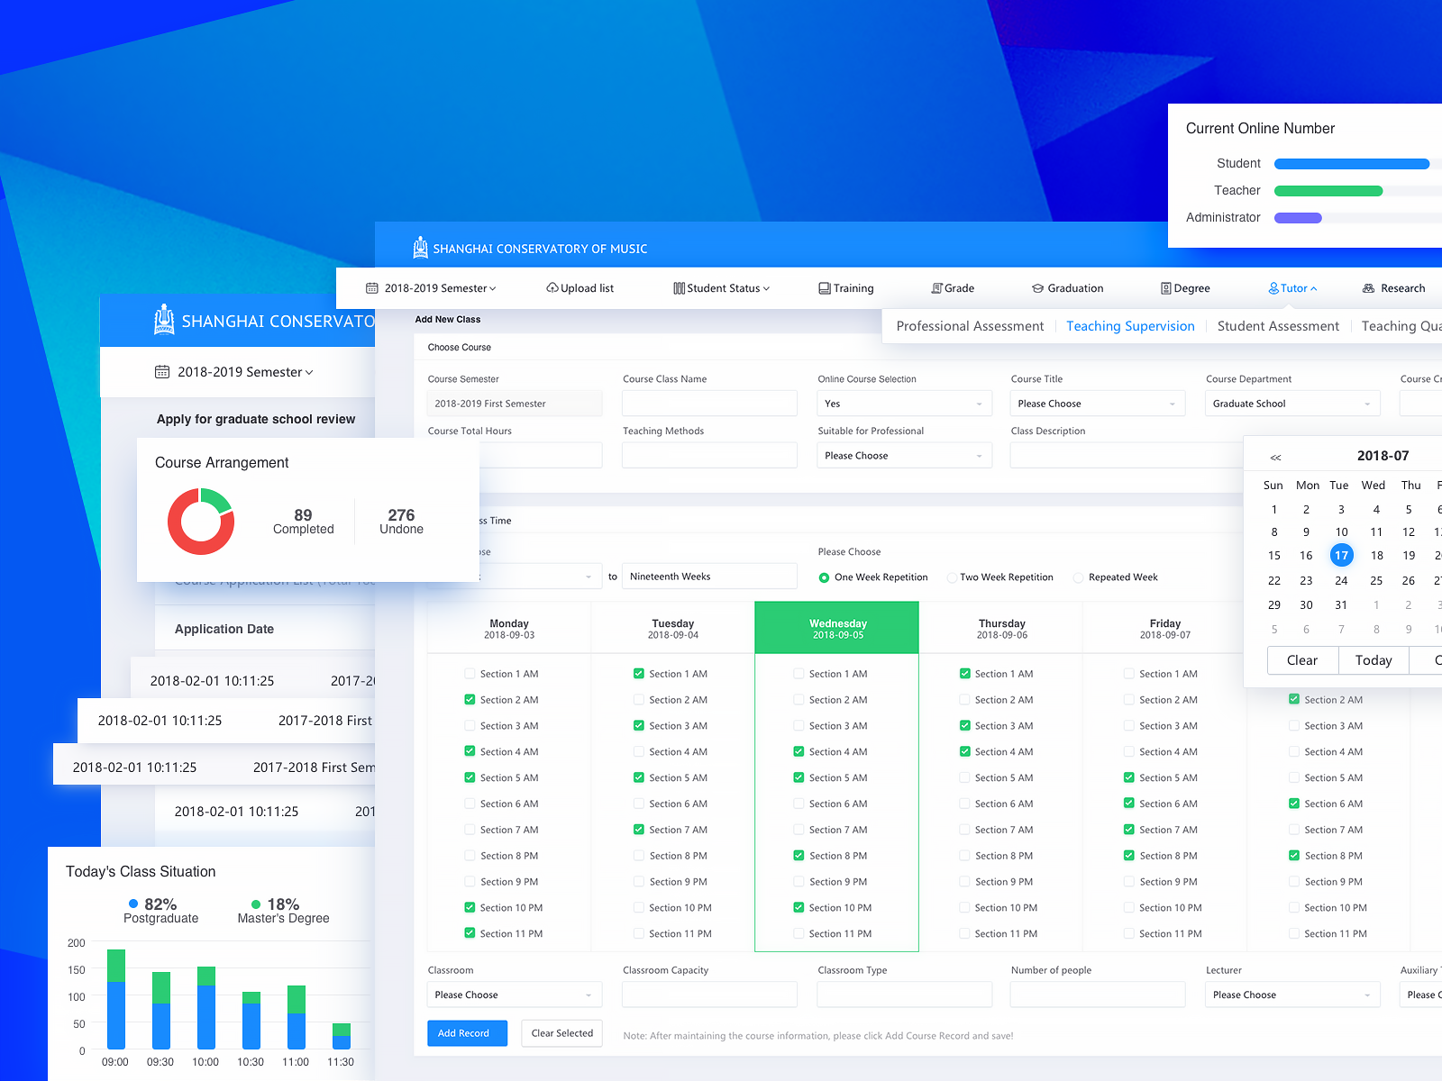Click the Grade icon in the menu bar
The image size is (1442, 1081).
click(x=935, y=287)
